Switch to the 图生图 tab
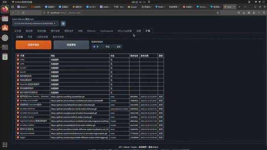The image size is (267, 150). (x=29, y=31)
